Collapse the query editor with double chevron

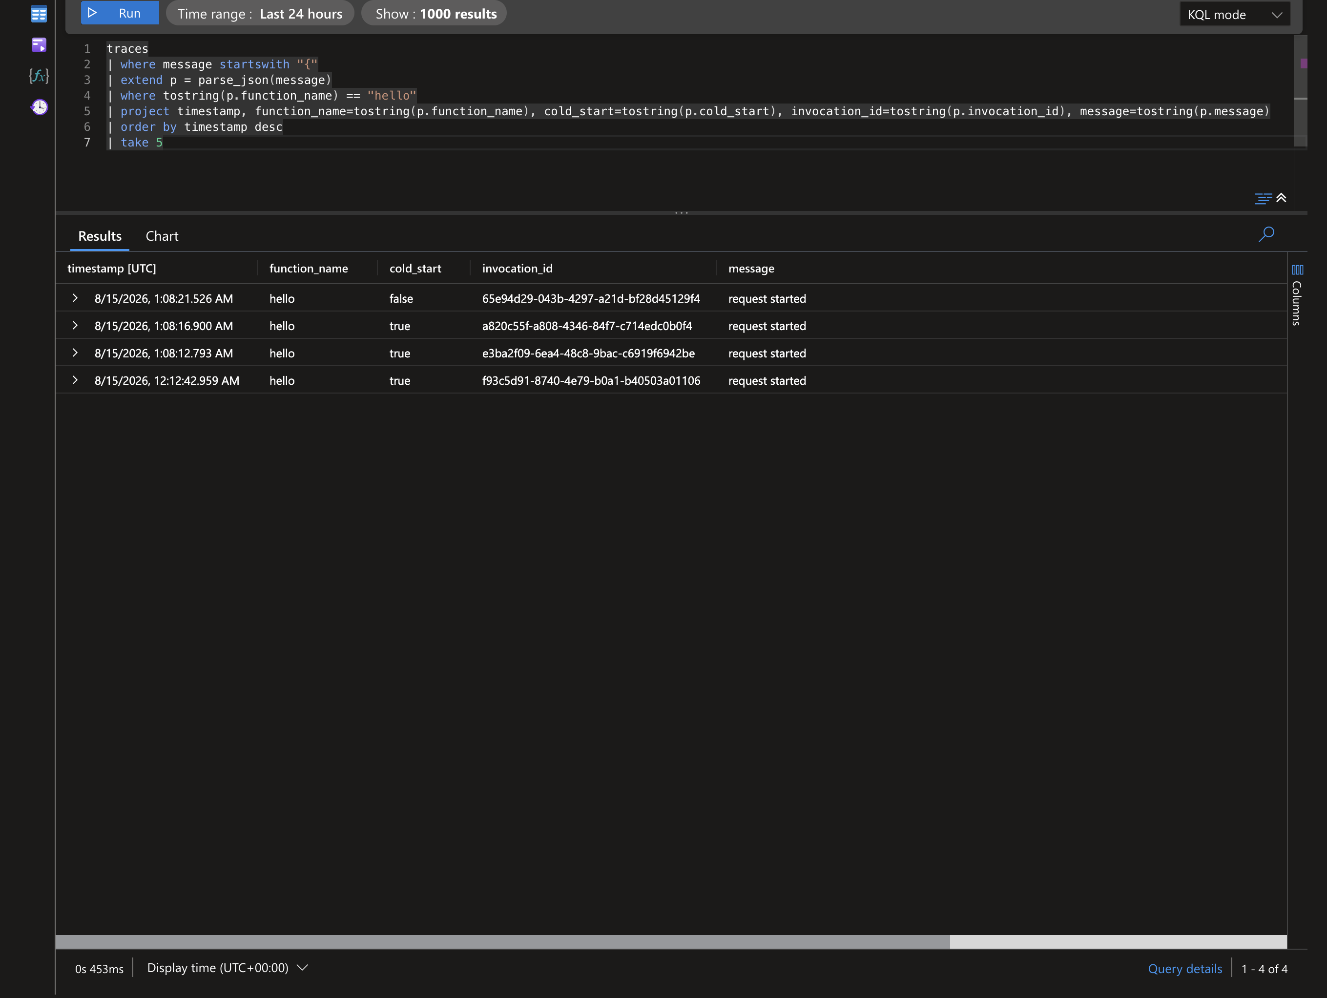(1282, 197)
